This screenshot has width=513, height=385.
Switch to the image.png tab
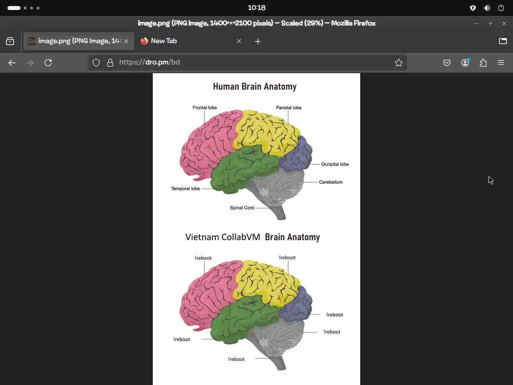click(79, 41)
